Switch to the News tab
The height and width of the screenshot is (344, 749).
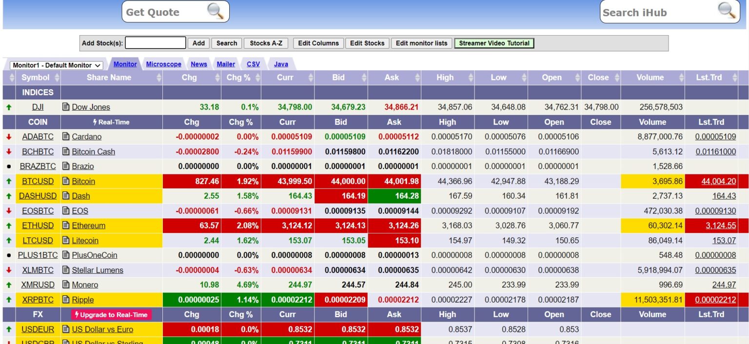click(199, 64)
